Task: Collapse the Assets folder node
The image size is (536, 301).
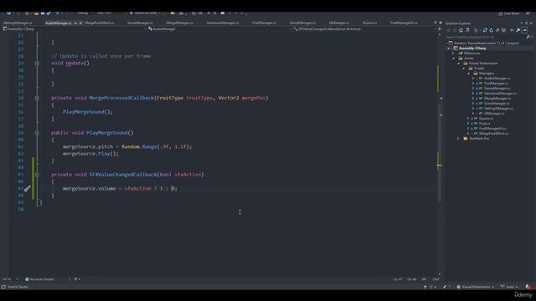Action: click(454, 59)
